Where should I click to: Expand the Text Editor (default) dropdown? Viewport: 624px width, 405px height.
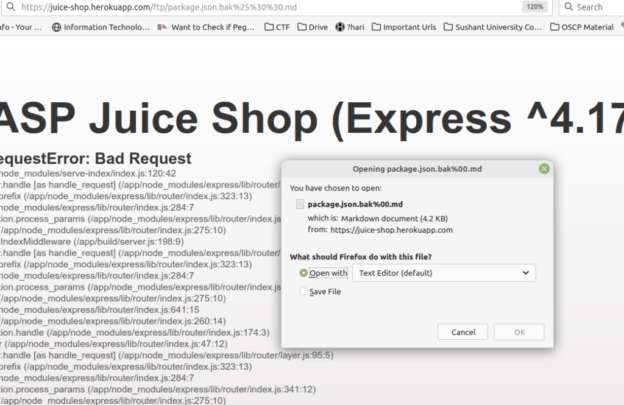(444, 273)
